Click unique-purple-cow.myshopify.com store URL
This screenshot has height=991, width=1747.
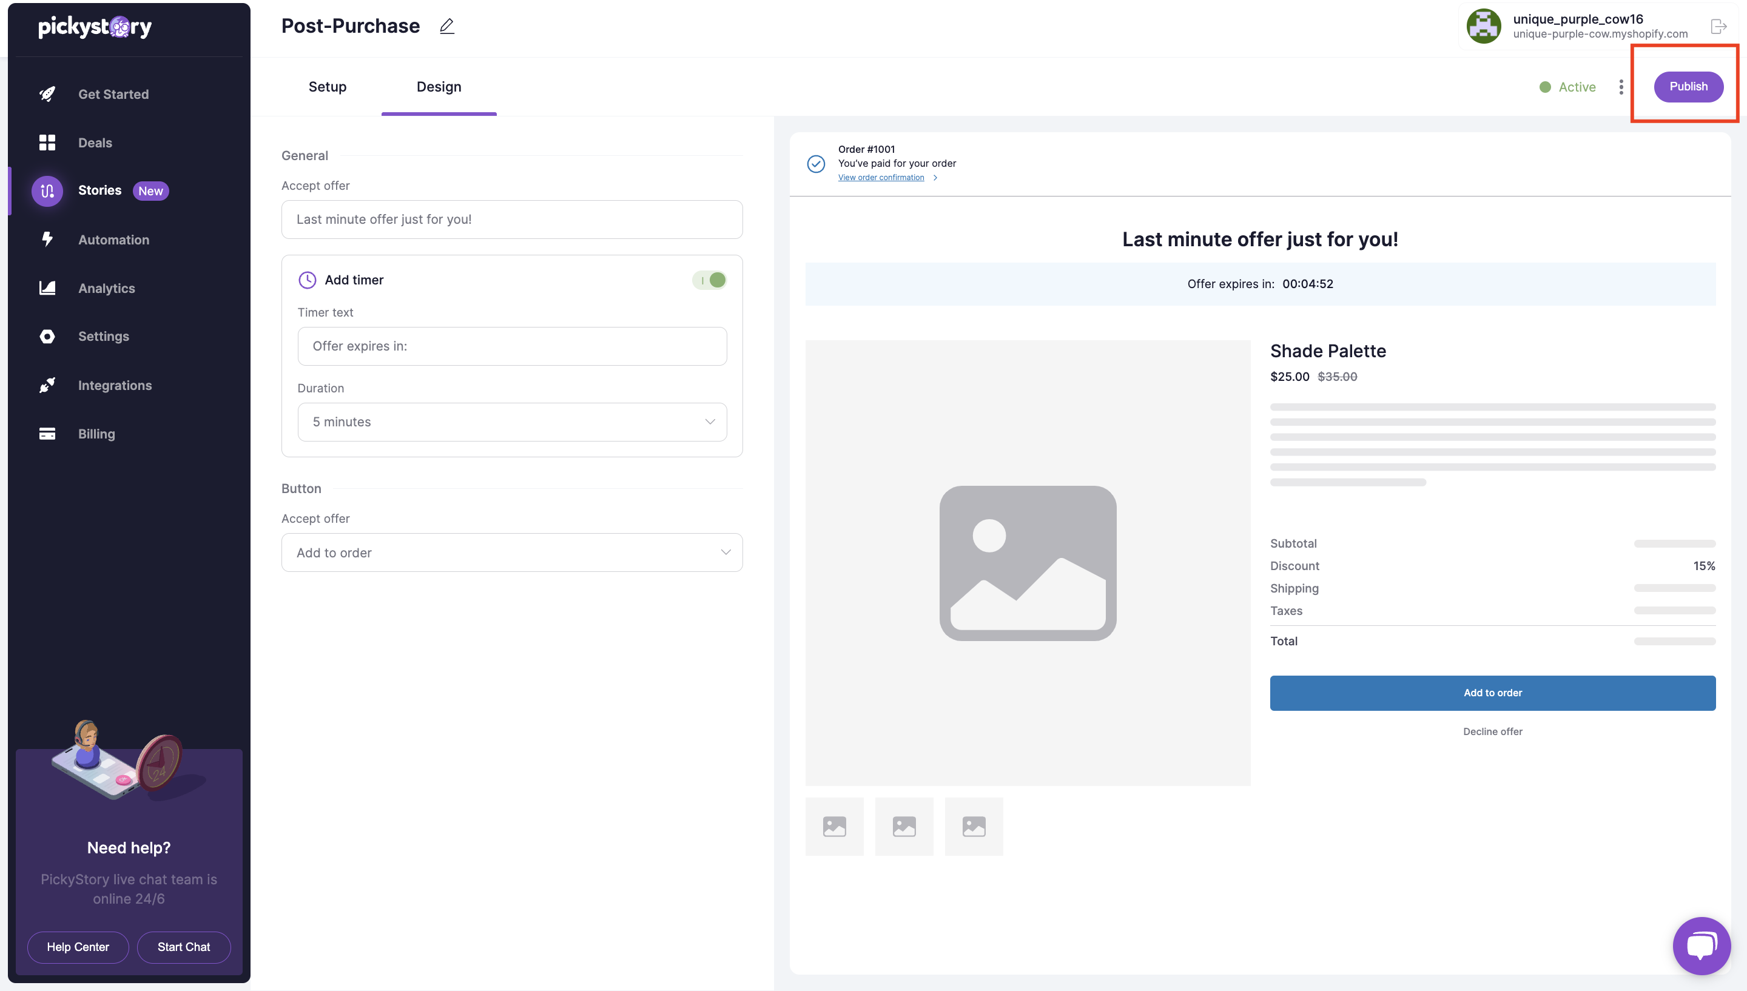[x=1600, y=34]
